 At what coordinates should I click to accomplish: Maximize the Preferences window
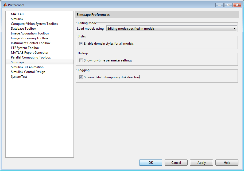(x=228, y=5)
